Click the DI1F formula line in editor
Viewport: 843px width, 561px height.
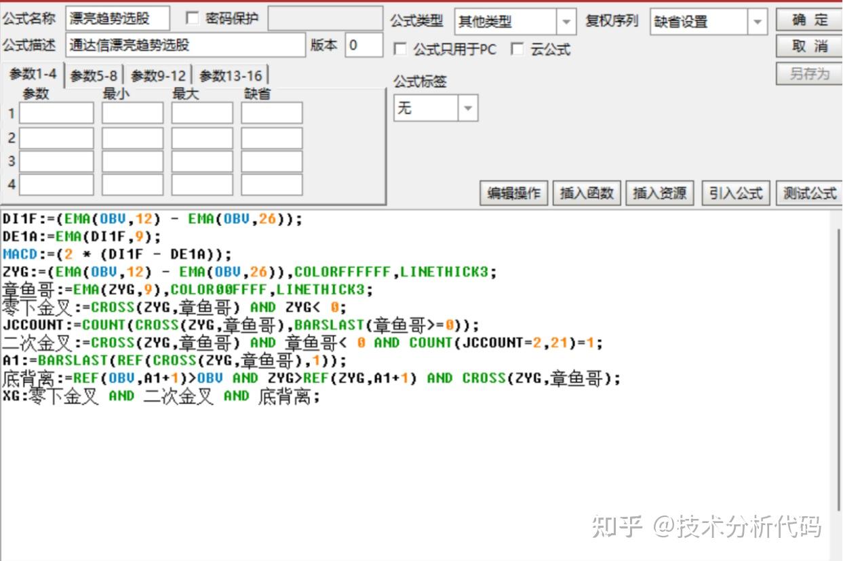tap(153, 219)
